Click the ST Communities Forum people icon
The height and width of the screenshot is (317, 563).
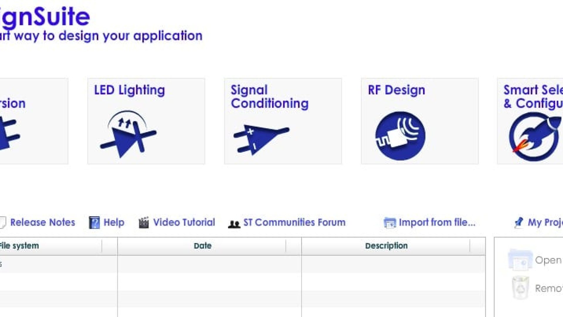[x=234, y=224]
